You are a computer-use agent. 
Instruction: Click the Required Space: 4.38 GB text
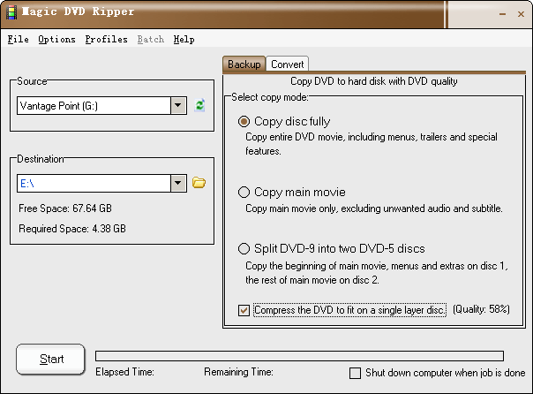point(72,229)
